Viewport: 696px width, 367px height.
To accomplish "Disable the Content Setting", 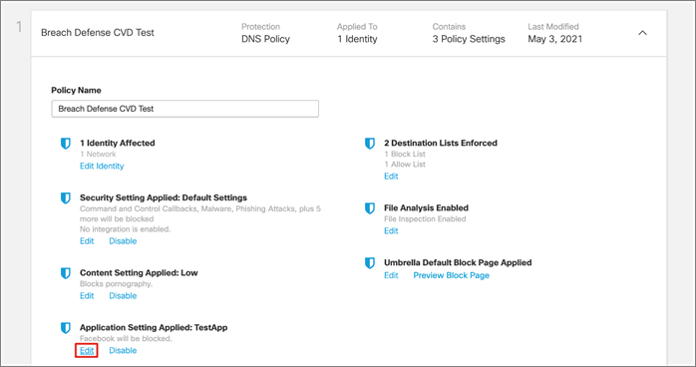I will [123, 295].
